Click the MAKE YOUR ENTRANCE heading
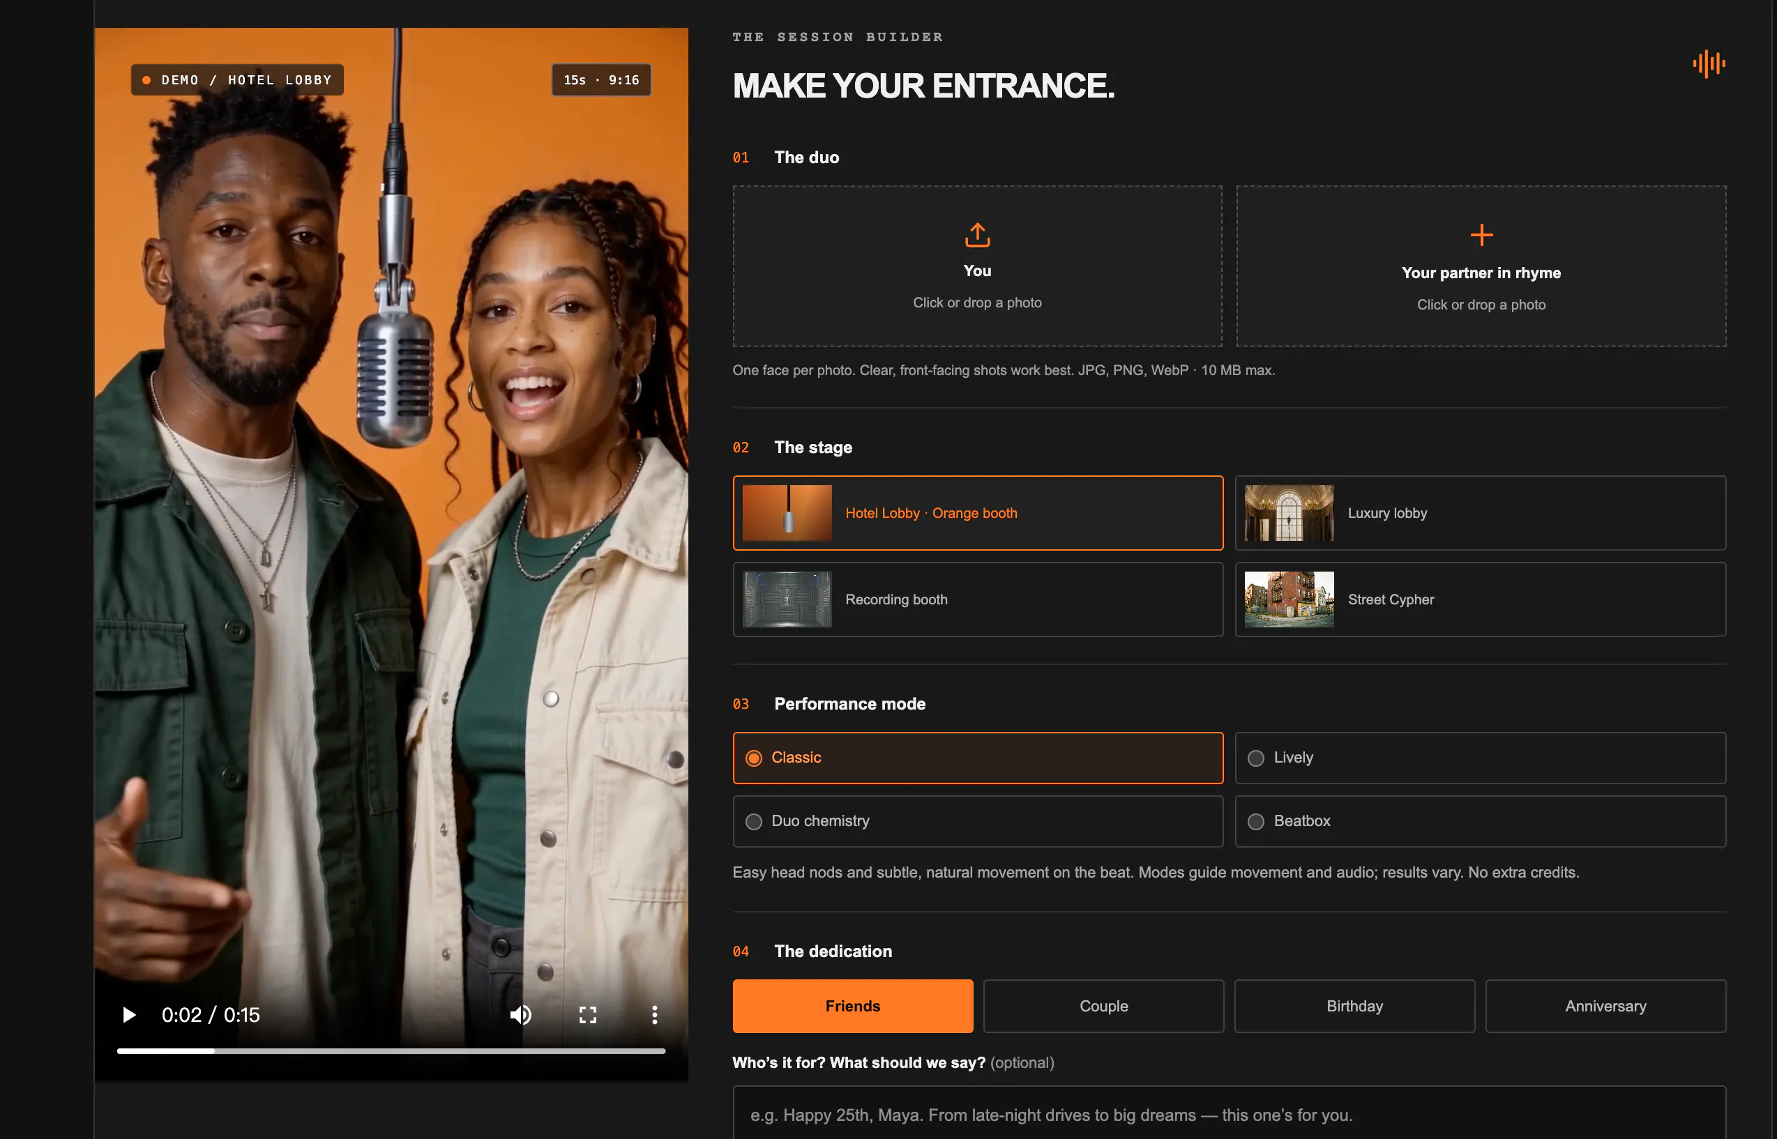Image resolution: width=1777 pixels, height=1139 pixels. point(923,86)
